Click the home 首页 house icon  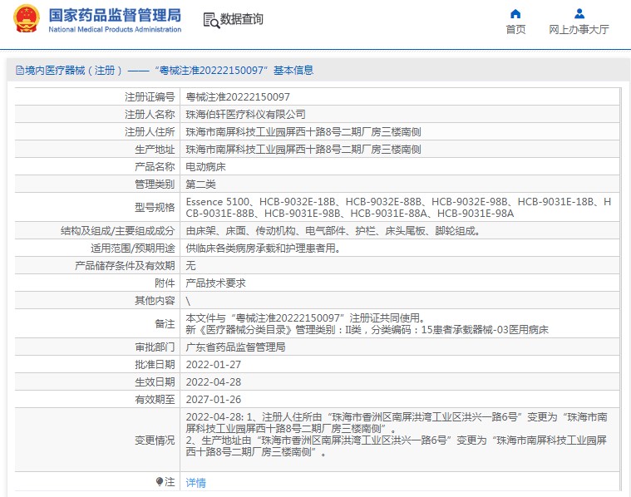(x=515, y=14)
